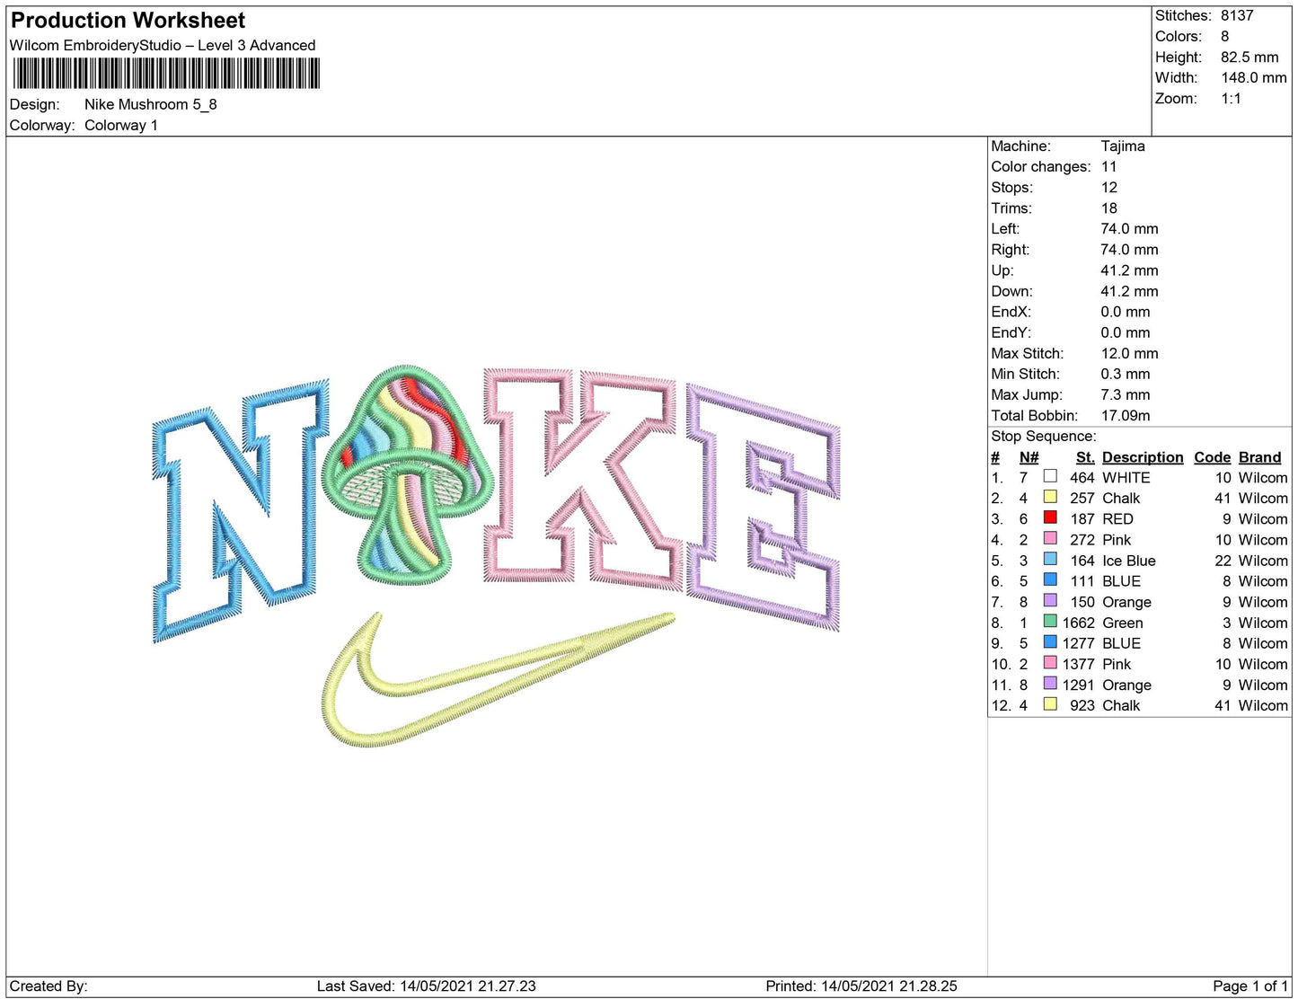Select the "WHITE" description in stop 1
1298x999 pixels.
[x=1126, y=478]
